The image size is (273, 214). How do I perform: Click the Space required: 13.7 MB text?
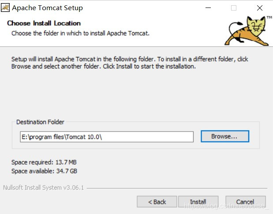click(x=44, y=162)
